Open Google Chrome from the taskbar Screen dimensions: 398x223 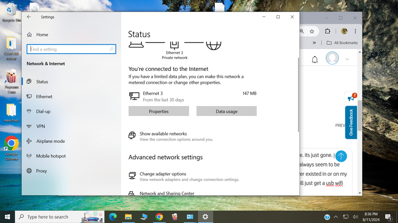[x=159, y=217]
